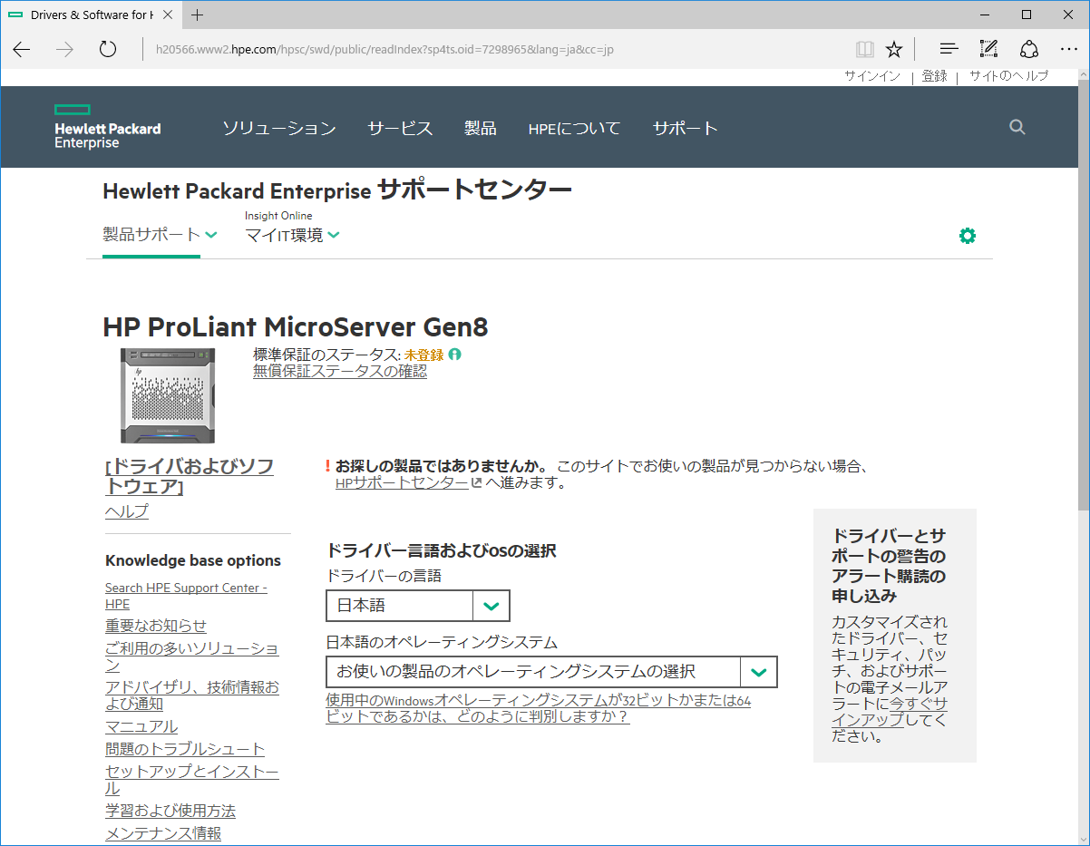The width and height of the screenshot is (1090, 846).
Task: Open the green settings gear icon
Action: point(968,236)
